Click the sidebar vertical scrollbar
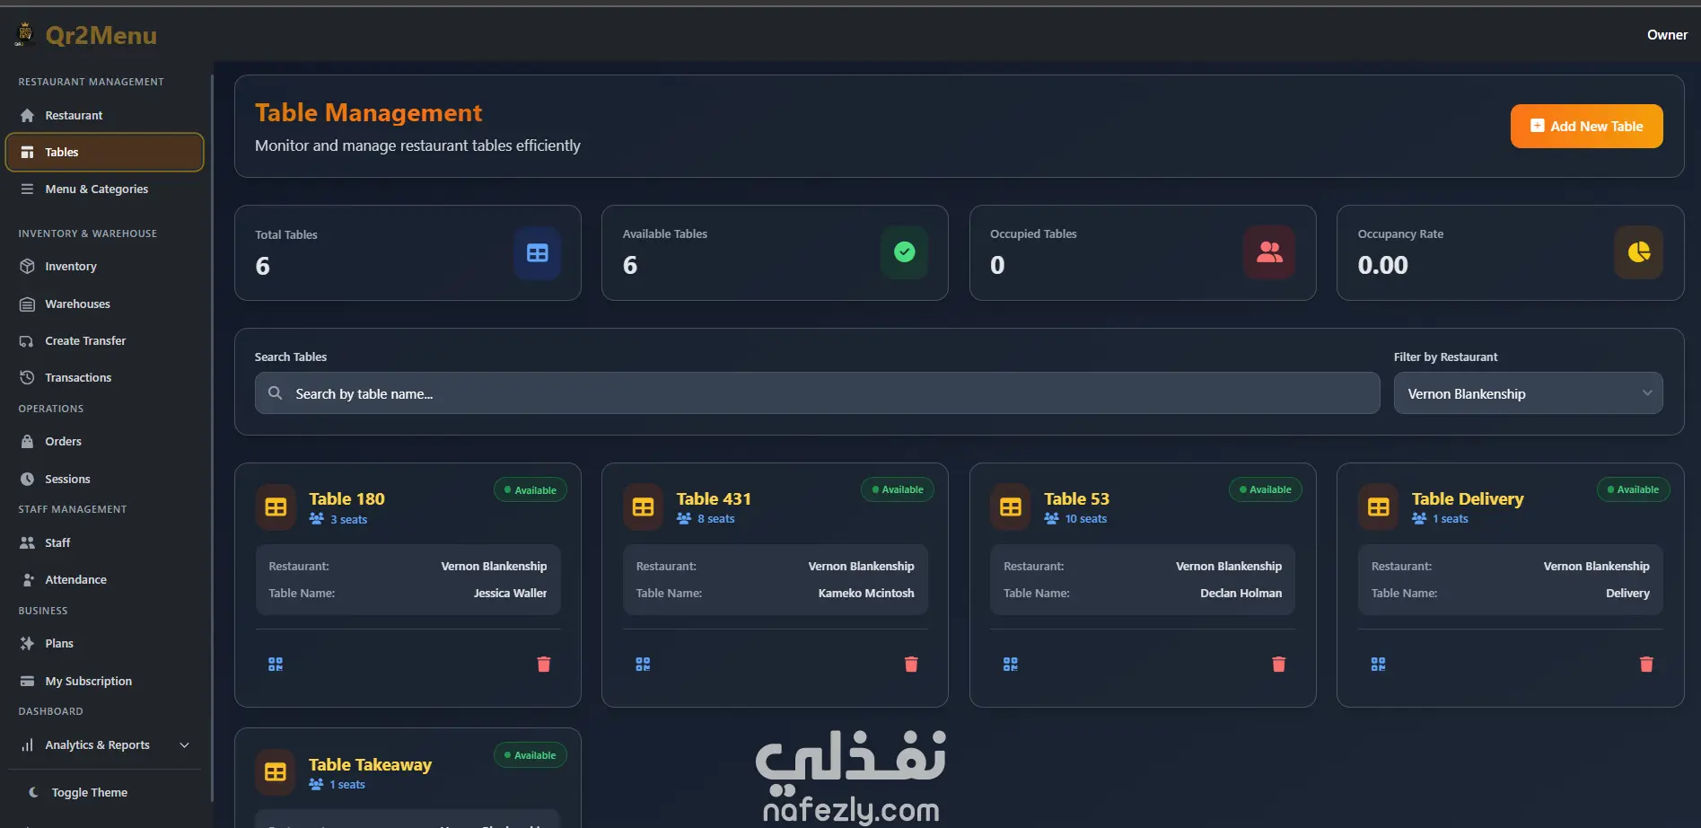The width and height of the screenshot is (1701, 828). [212, 438]
